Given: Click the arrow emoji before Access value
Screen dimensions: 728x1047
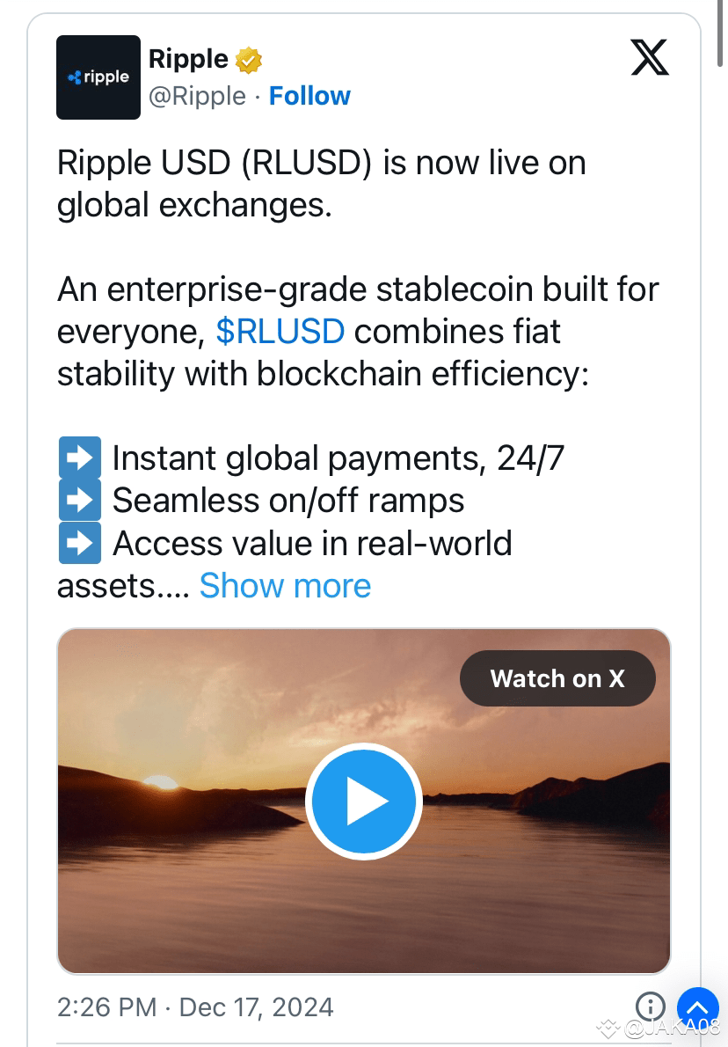Looking at the screenshot, I should [x=79, y=543].
